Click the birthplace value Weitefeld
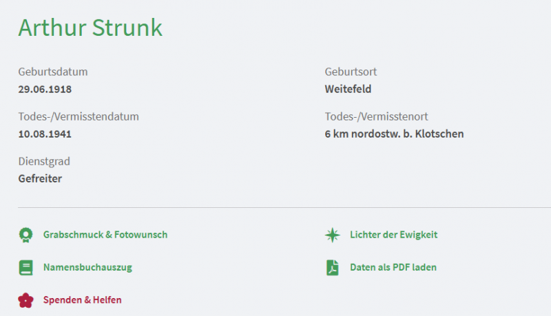551x316 pixels. click(x=348, y=89)
